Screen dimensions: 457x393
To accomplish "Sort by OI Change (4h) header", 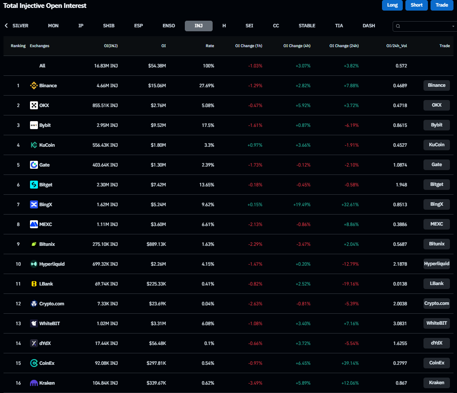I will pyautogui.click(x=297, y=46).
